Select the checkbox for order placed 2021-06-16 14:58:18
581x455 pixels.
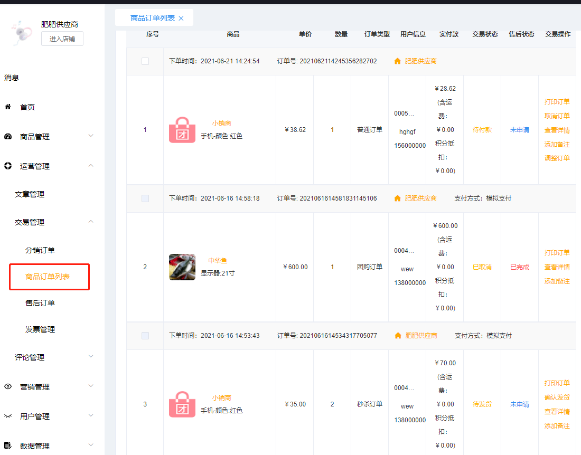pos(145,198)
